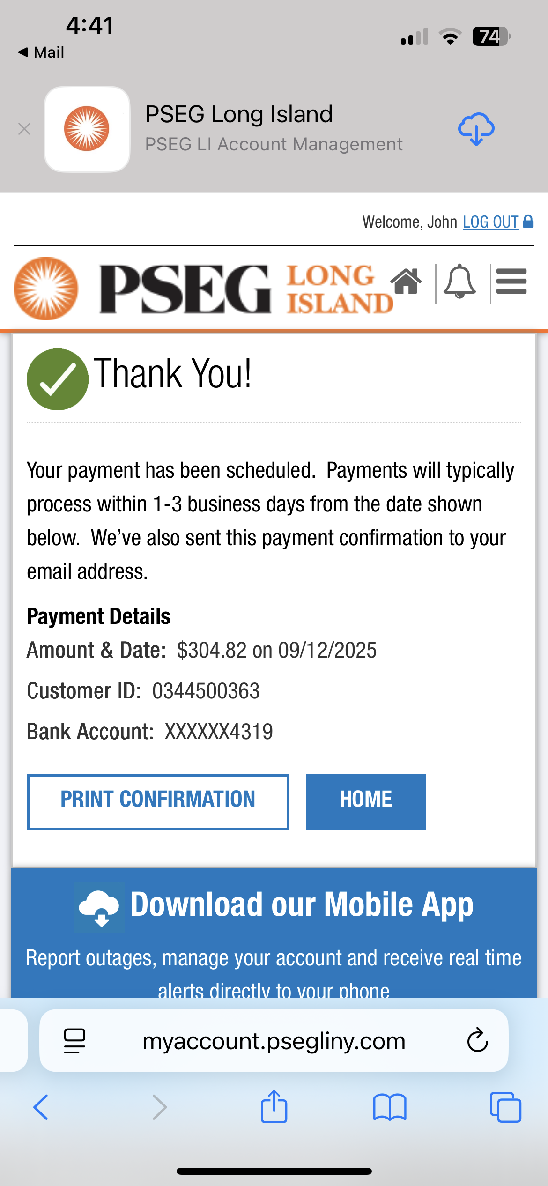
Task: Go back with Safari back arrow
Action: click(41, 1107)
